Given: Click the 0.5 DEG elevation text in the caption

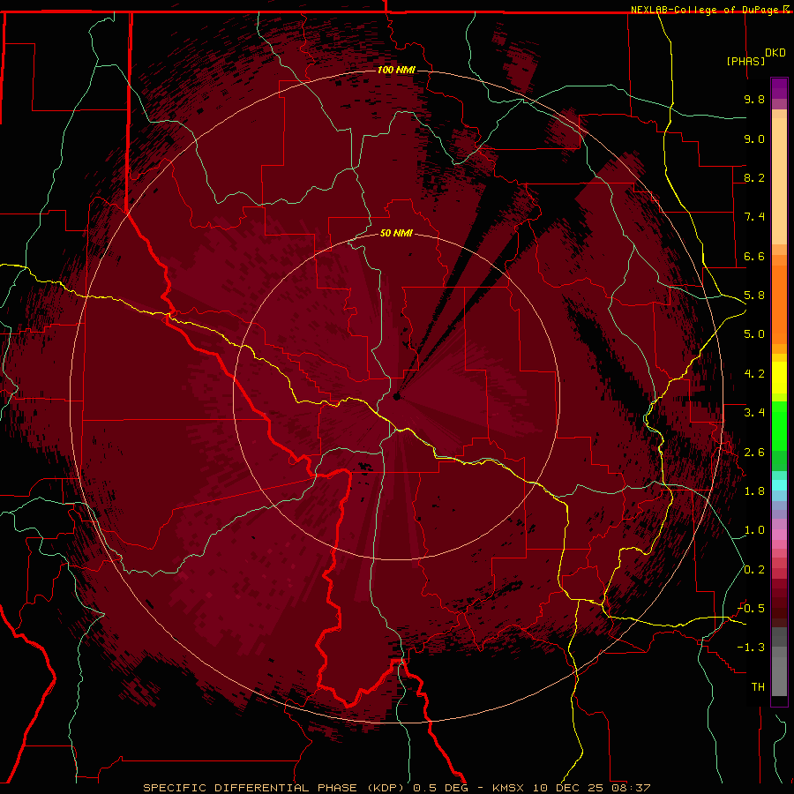Looking at the screenshot, I should pos(442,788).
